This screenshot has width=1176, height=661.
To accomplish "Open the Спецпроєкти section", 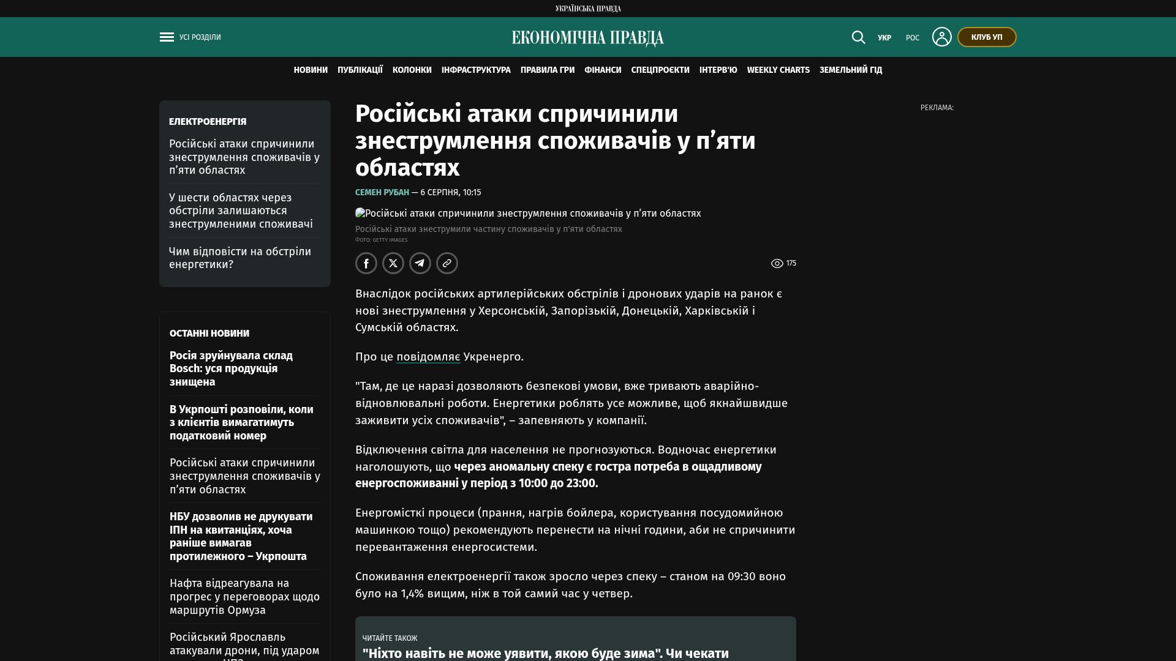I will click(x=660, y=70).
